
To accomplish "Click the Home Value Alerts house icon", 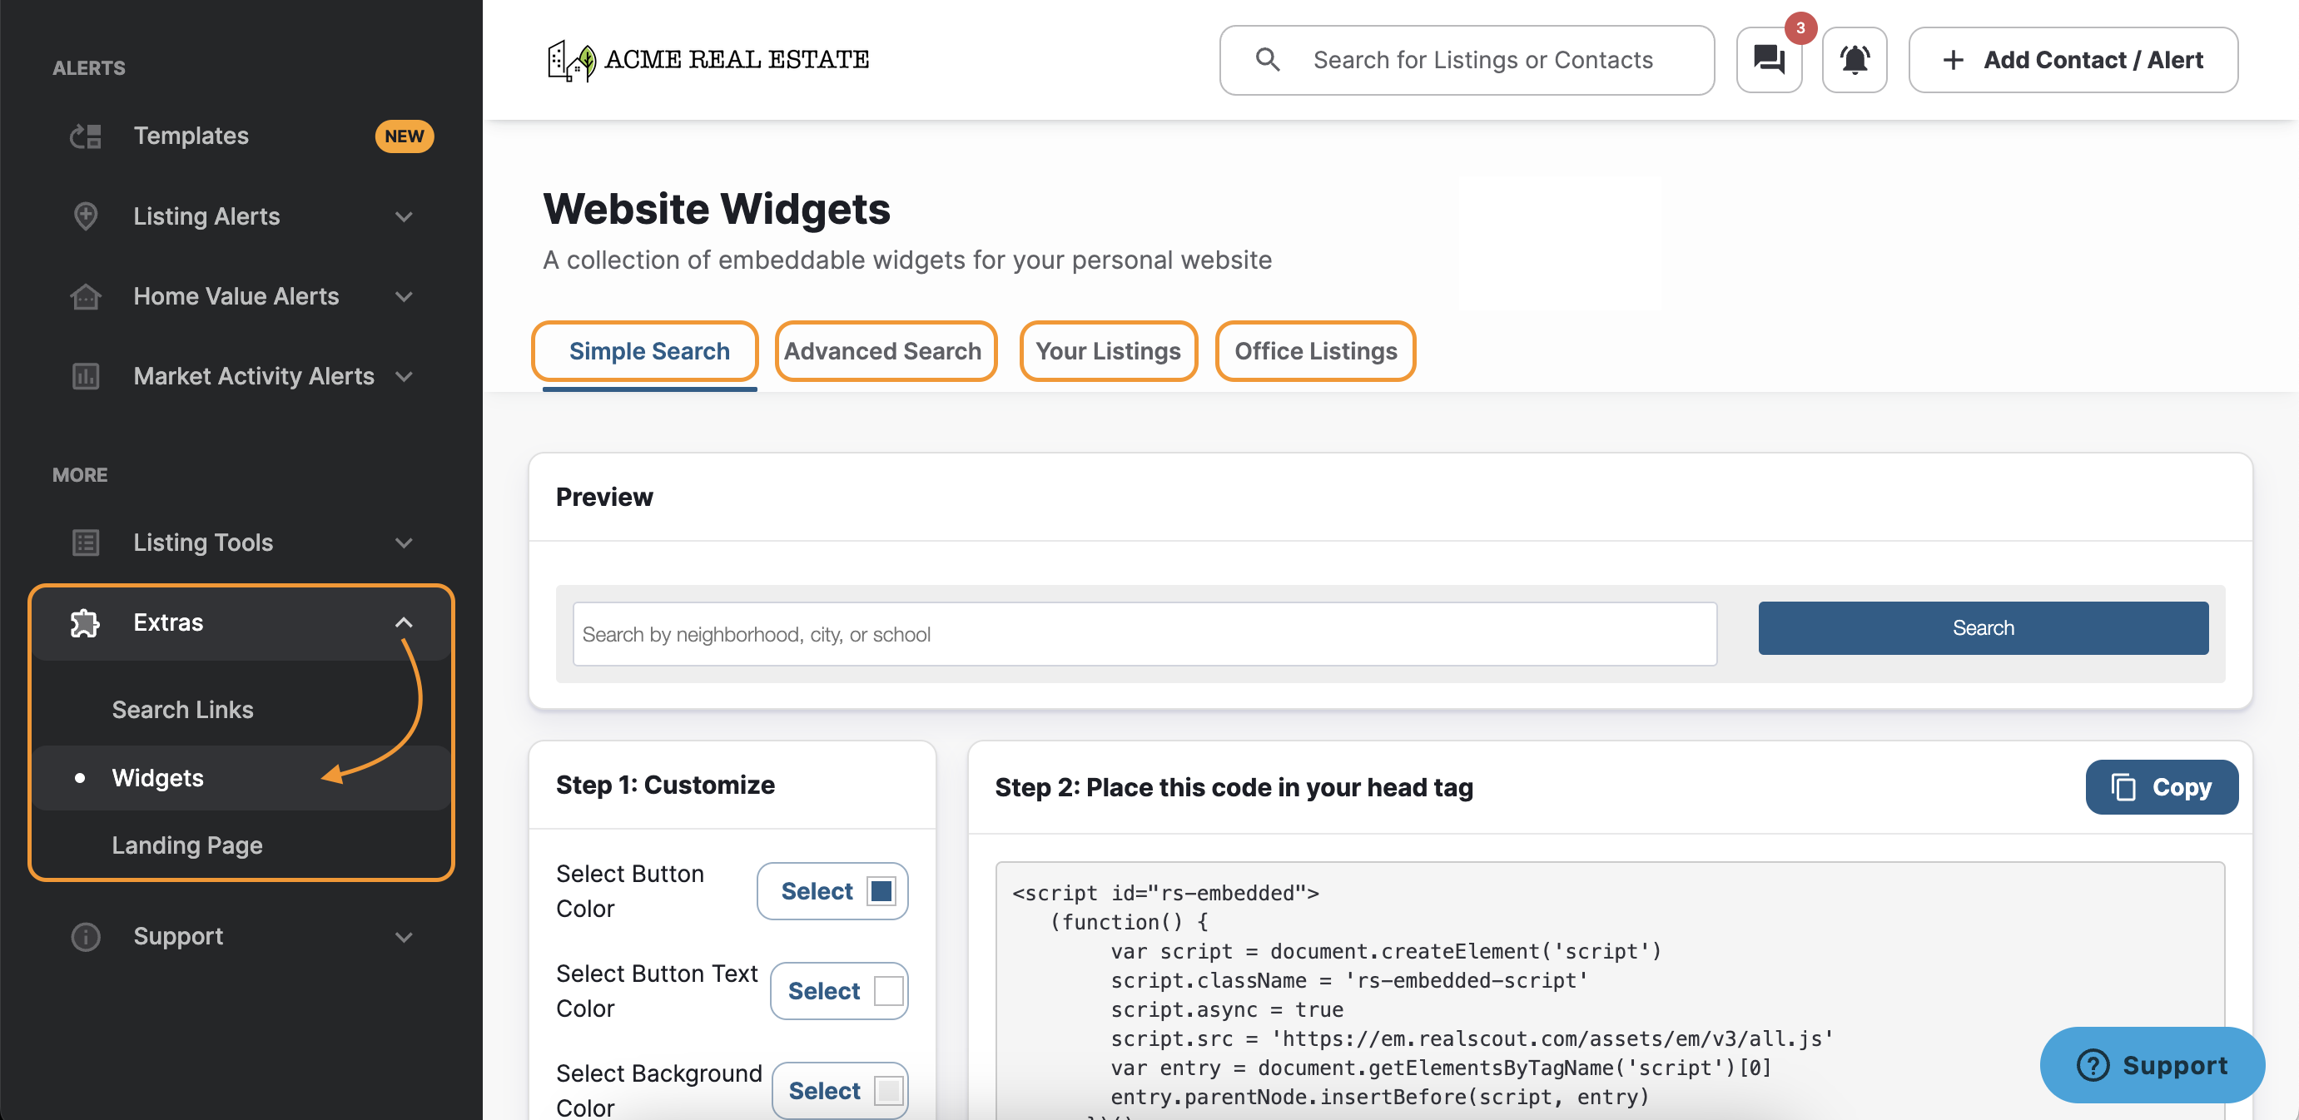I will coord(86,296).
